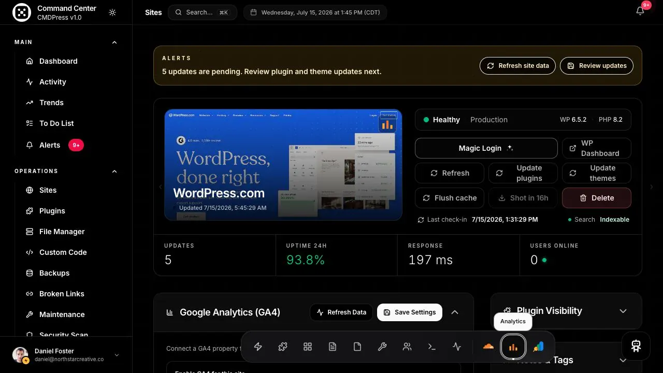
Task: Click the date and time display
Action: click(x=315, y=12)
